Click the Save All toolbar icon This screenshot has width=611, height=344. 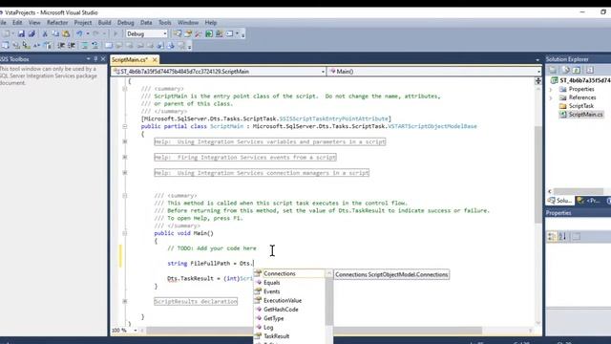point(32,34)
